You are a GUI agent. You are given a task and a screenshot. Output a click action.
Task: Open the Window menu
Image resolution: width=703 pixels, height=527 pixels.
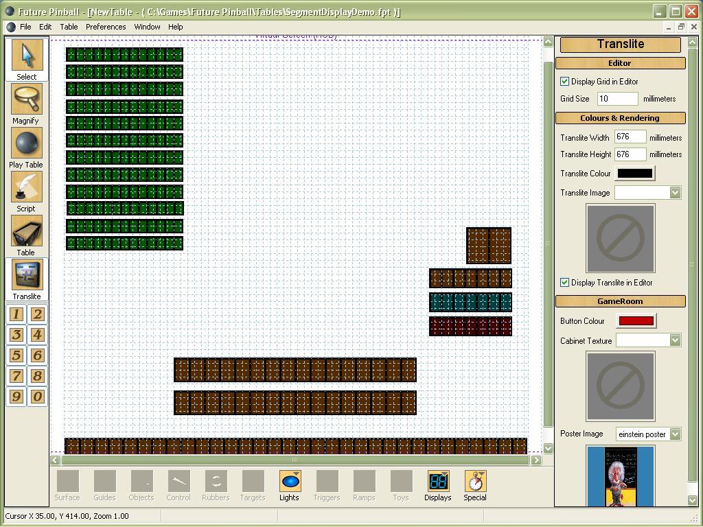click(x=147, y=27)
